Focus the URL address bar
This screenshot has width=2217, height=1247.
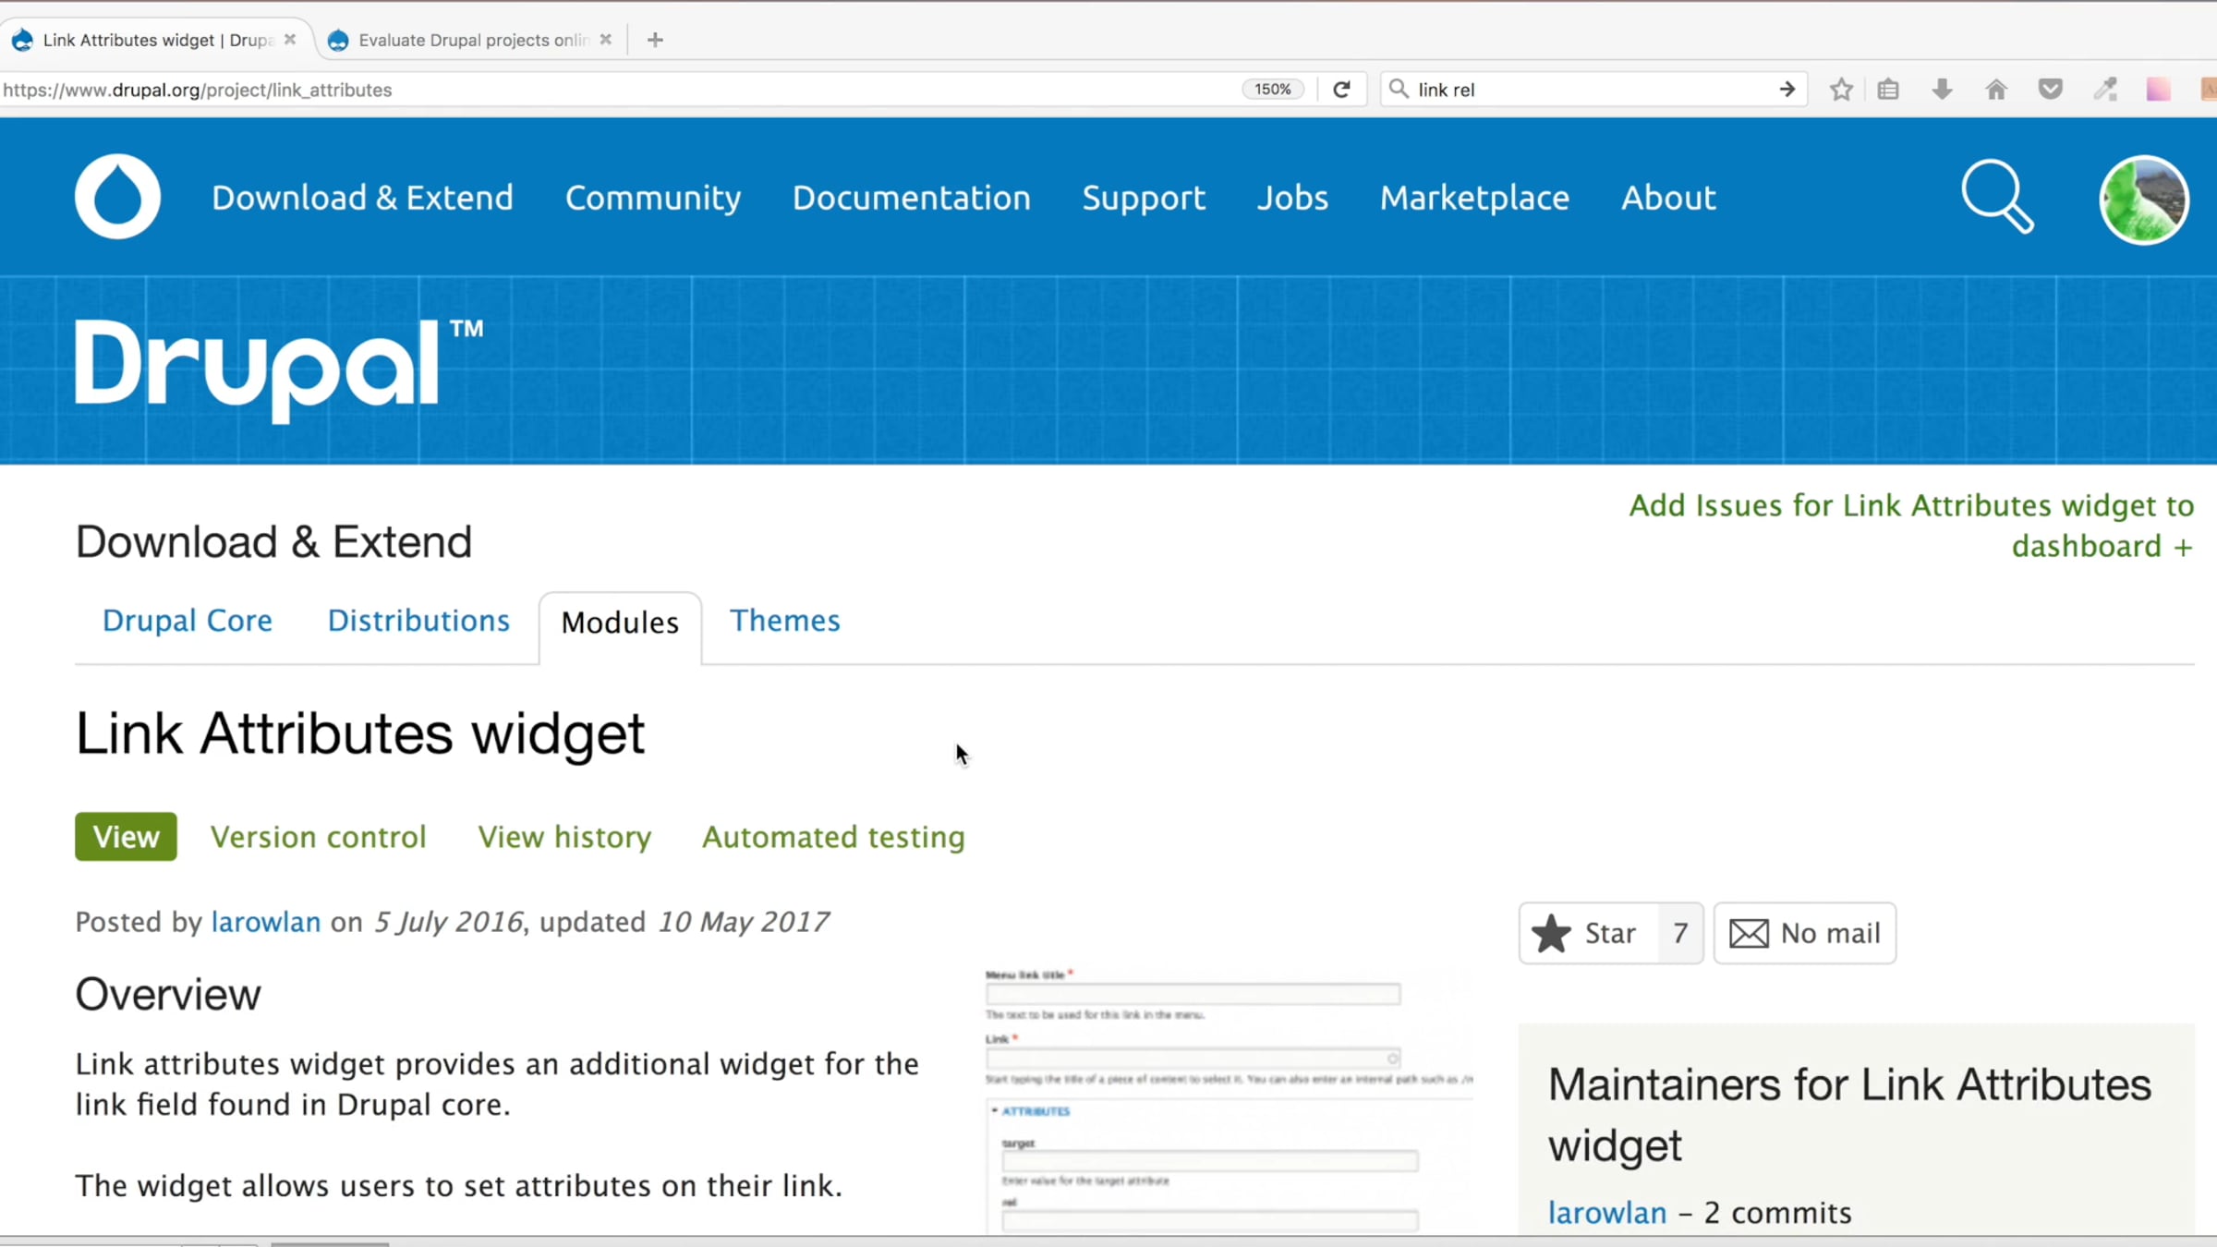pos(619,90)
